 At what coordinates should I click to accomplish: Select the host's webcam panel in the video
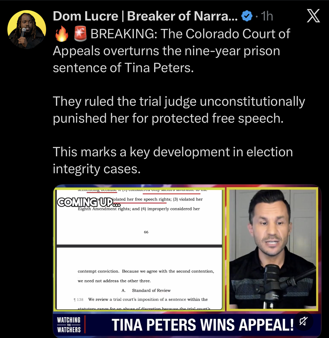coord(272,249)
